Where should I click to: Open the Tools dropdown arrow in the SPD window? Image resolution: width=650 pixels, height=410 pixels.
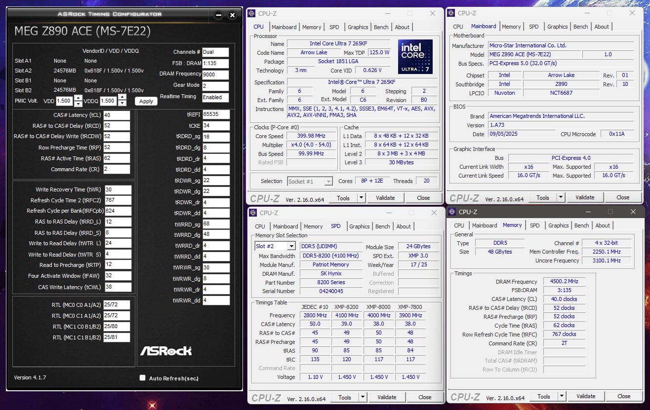(x=363, y=397)
